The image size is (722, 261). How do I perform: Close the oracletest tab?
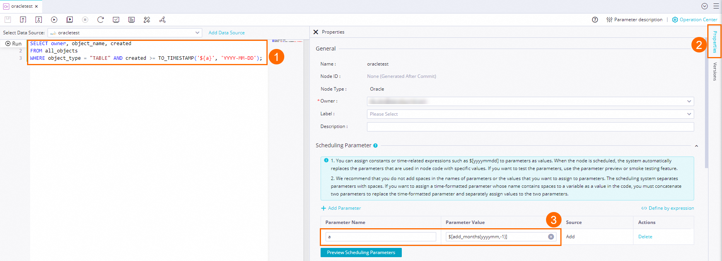36,6
